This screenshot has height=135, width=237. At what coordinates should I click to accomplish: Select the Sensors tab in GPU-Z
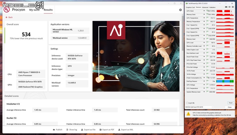(198, 7)
